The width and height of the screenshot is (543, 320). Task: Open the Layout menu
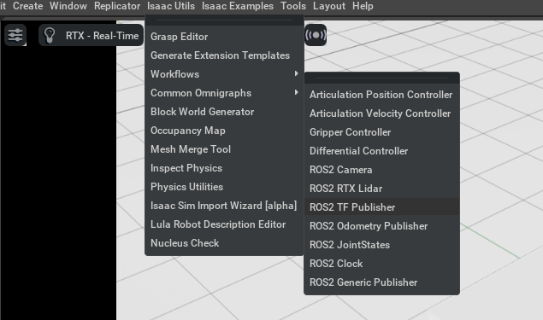point(329,6)
